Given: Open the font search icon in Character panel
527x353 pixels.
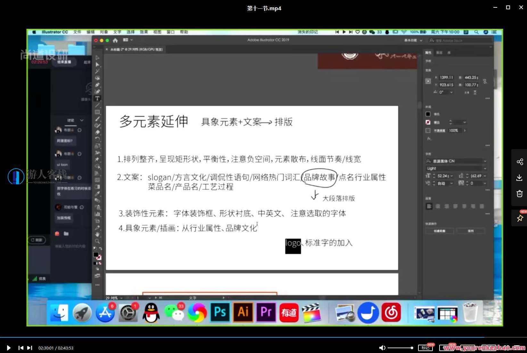Looking at the screenshot, I should 428,161.
